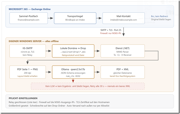Click the 'SMTP + TLS · Port 25' label
Screen dimensions: 180x114
tap(111, 30)
